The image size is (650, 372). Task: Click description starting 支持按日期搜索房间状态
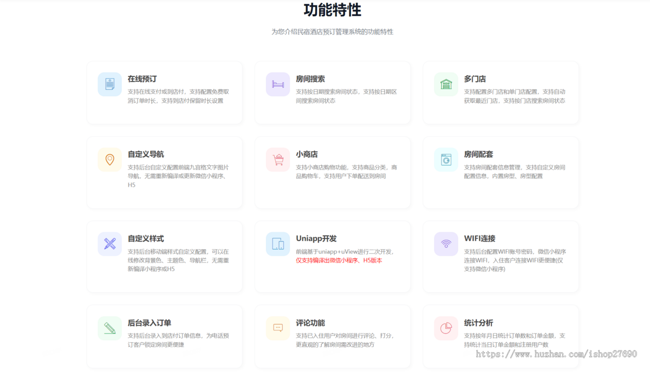point(347,96)
